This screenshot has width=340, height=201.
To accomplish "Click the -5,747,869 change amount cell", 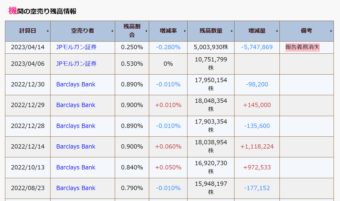I will [x=257, y=47].
